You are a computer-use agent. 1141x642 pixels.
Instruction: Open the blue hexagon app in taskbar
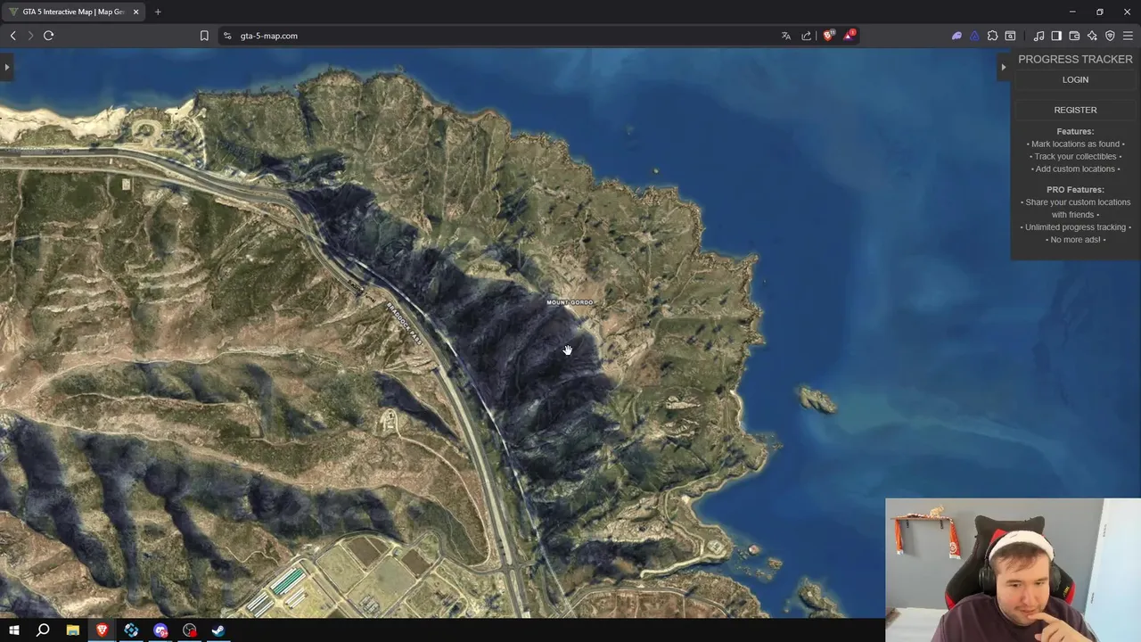(x=131, y=630)
